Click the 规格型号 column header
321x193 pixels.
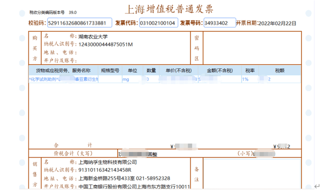110,70
